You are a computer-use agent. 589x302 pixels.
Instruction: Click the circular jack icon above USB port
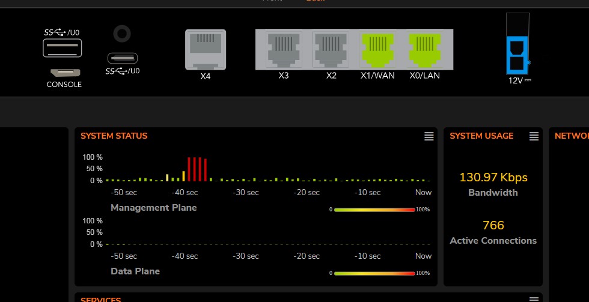[122, 34]
